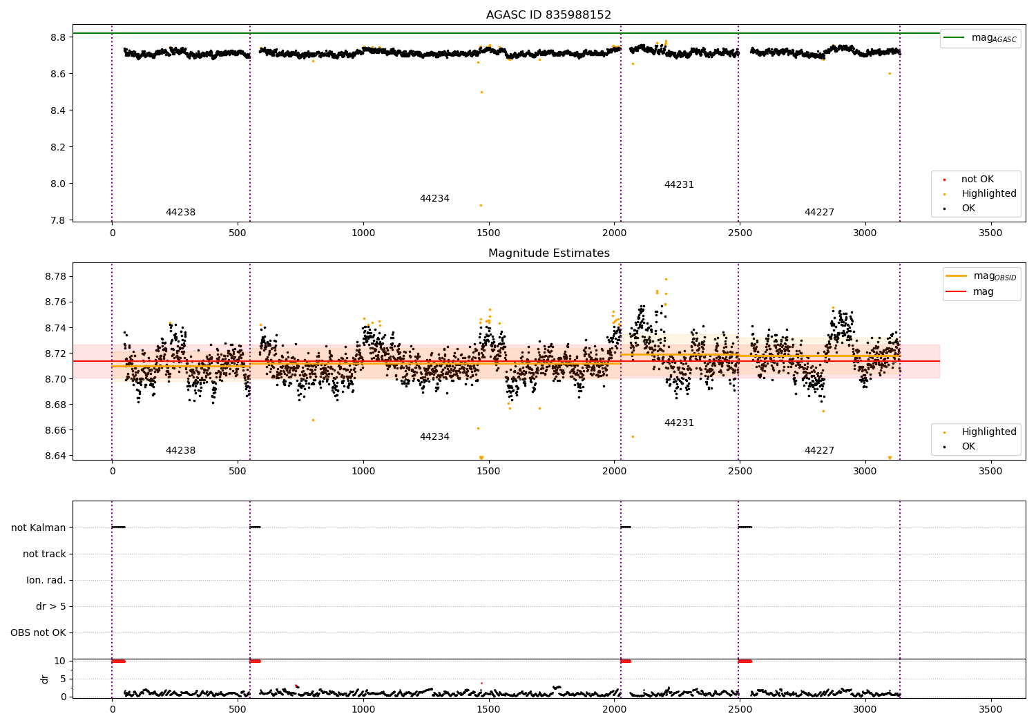This screenshot has width=1036, height=725.
Task: Click y-axis tick 8.0 in top plot
Action: (x=58, y=184)
